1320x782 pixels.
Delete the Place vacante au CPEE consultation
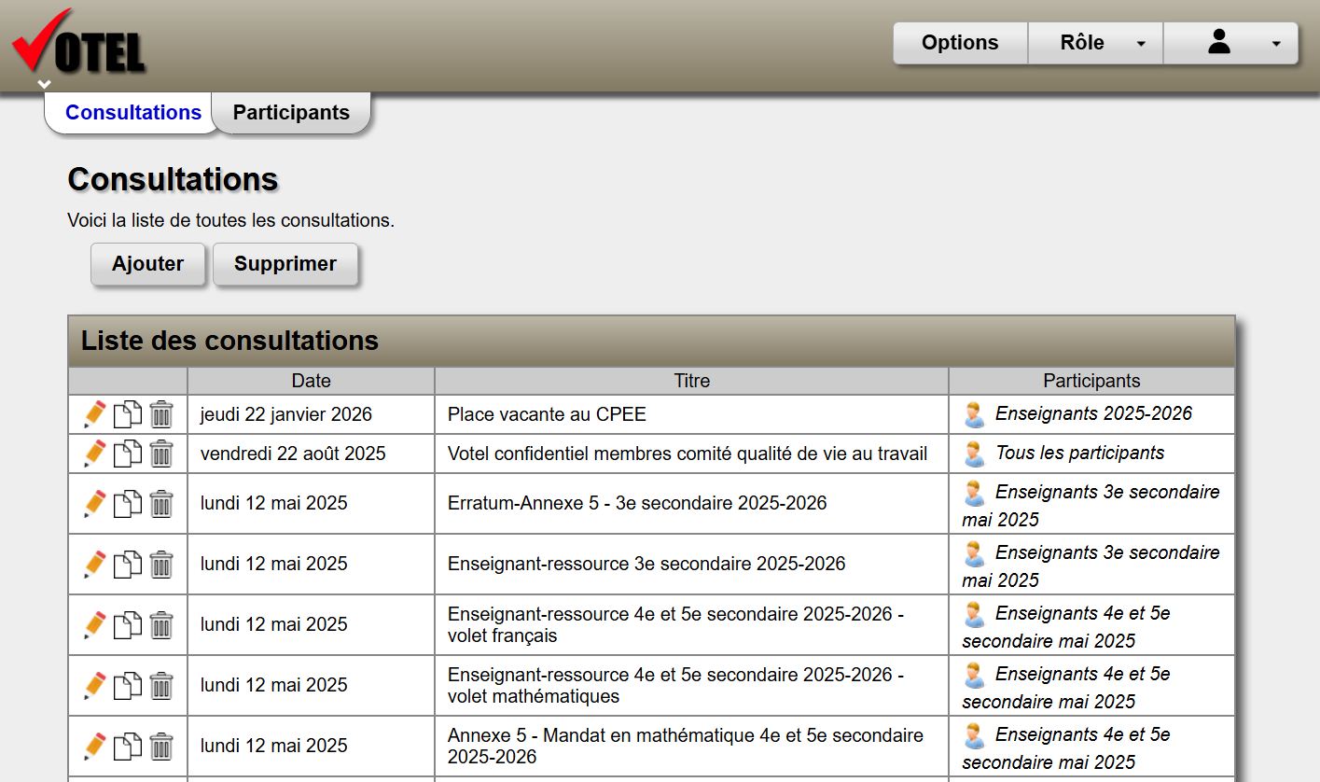click(161, 414)
